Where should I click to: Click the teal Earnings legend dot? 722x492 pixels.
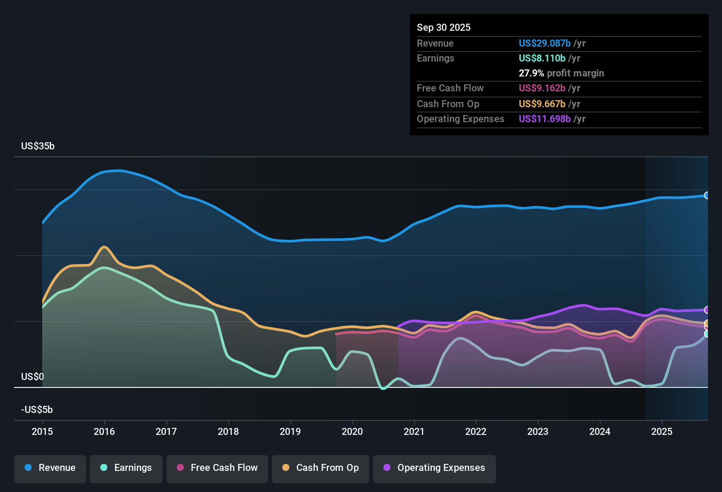point(104,468)
